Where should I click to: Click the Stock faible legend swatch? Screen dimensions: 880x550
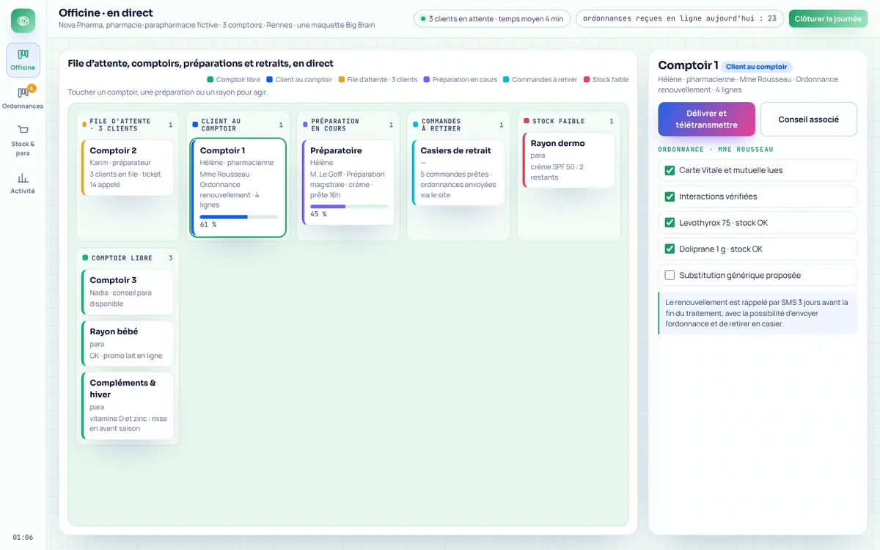(587, 80)
